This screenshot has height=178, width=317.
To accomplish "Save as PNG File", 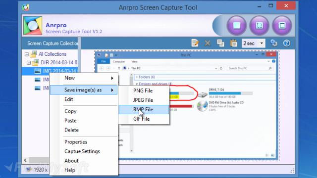I will click(x=144, y=91).
